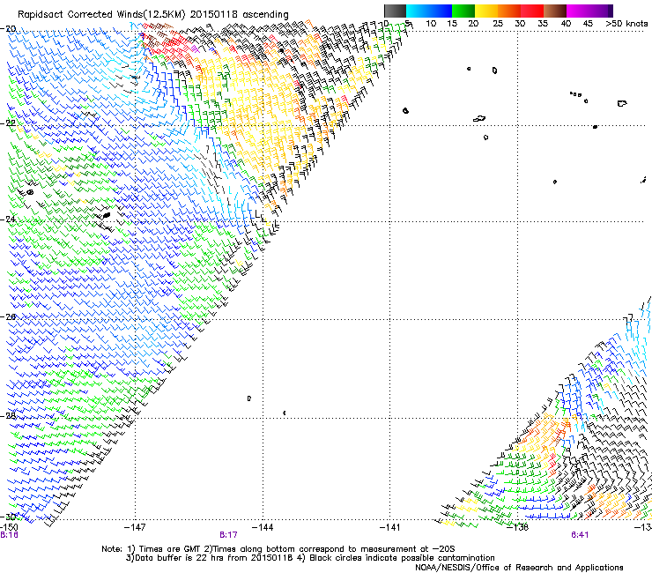Click the 'Black circles indicate possible contamination' note
This screenshot has height=573, width=652.
402,558
